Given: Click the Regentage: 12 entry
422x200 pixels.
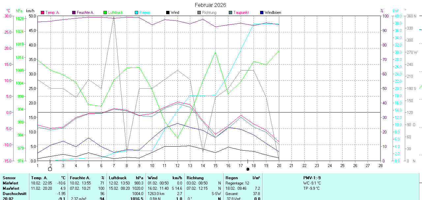Looking at the screenshot, I should (237, 183).
